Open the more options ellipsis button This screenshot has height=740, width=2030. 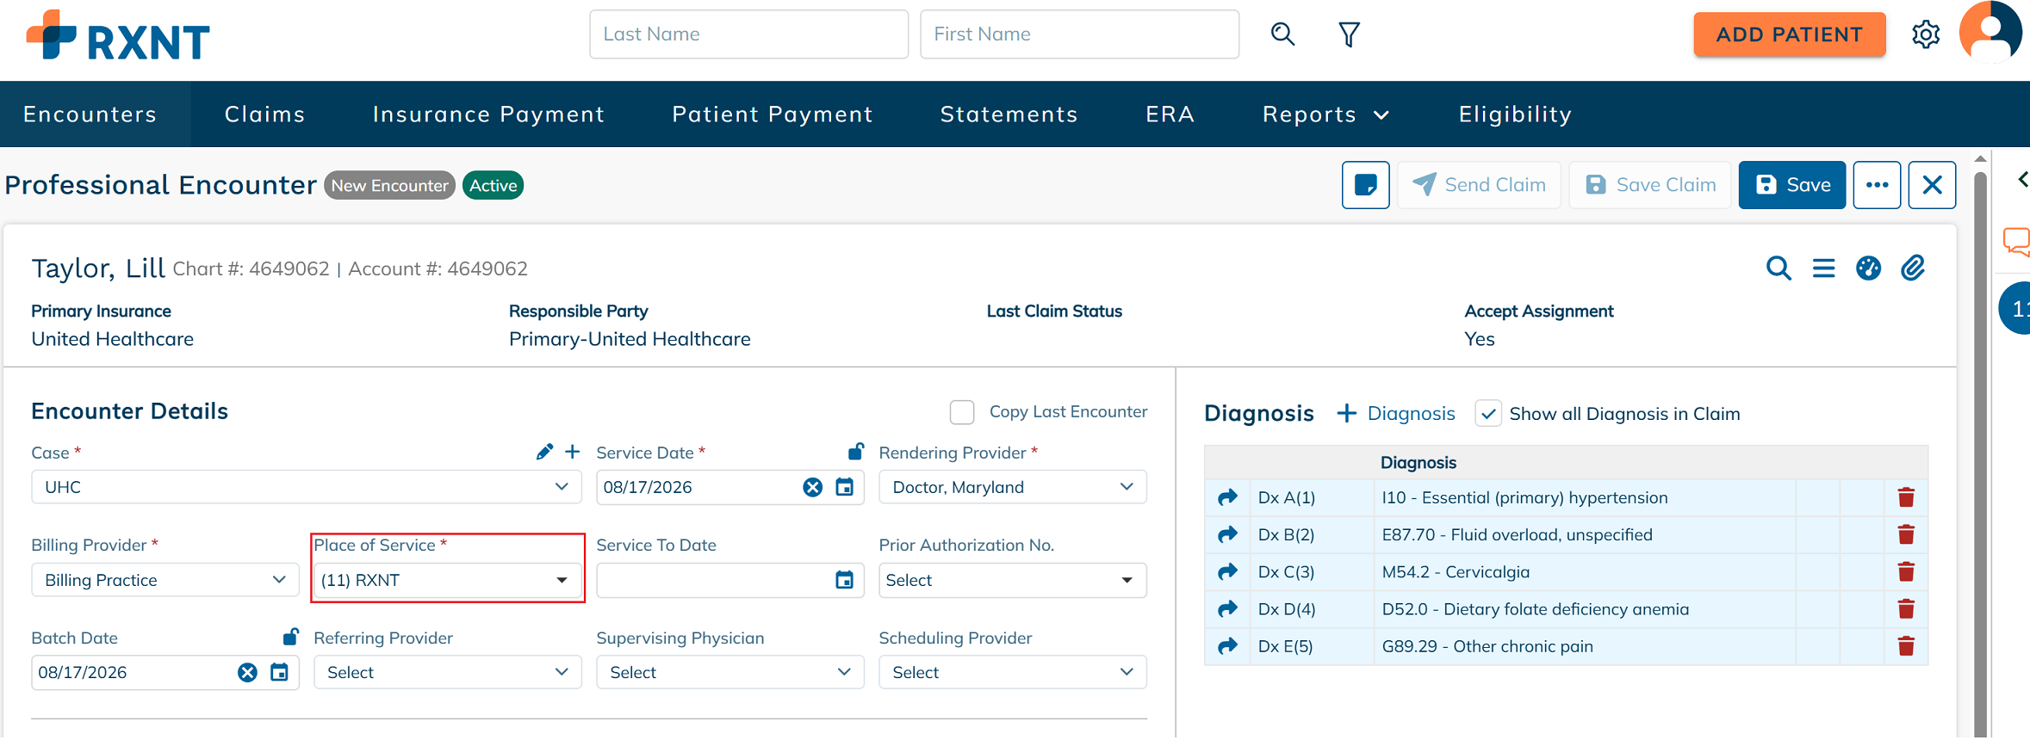tap(1877, 185)
